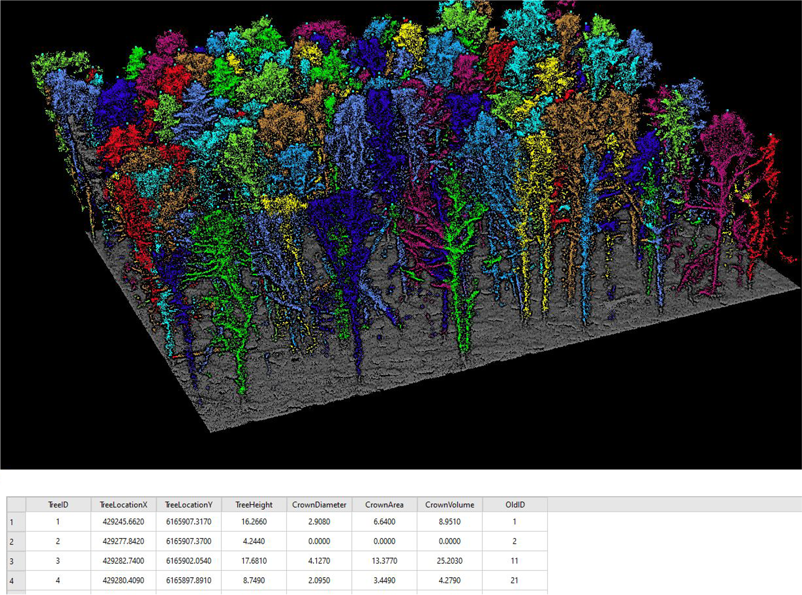This screenshot has width=802, height=595.
Task: Select the TreeHeight cell showing 16.2660
Action: (x=254, y=522)
